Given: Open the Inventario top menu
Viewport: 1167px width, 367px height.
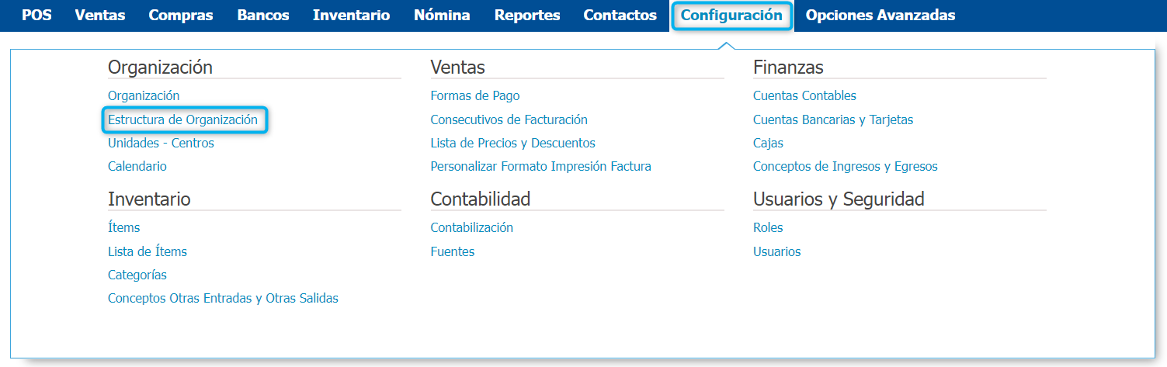Looking at the screenshot, I should [351, 16].
